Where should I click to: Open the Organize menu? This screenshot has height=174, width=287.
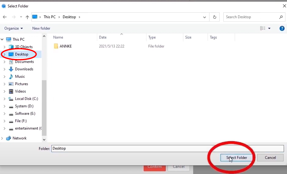(x=14, y=28)
